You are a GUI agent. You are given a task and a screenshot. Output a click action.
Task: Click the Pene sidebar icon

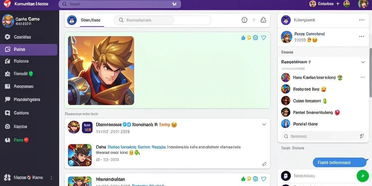8,140
